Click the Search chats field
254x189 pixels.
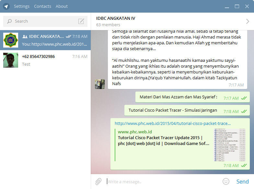(45, 21)
